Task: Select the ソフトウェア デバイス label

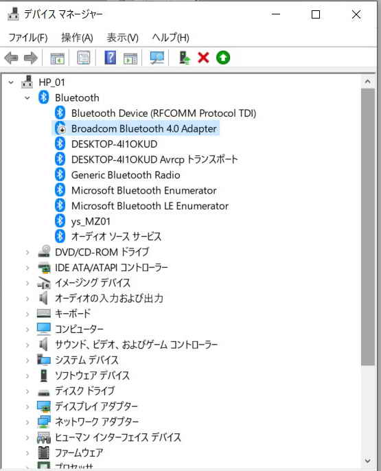Action: tap(92, 375)
